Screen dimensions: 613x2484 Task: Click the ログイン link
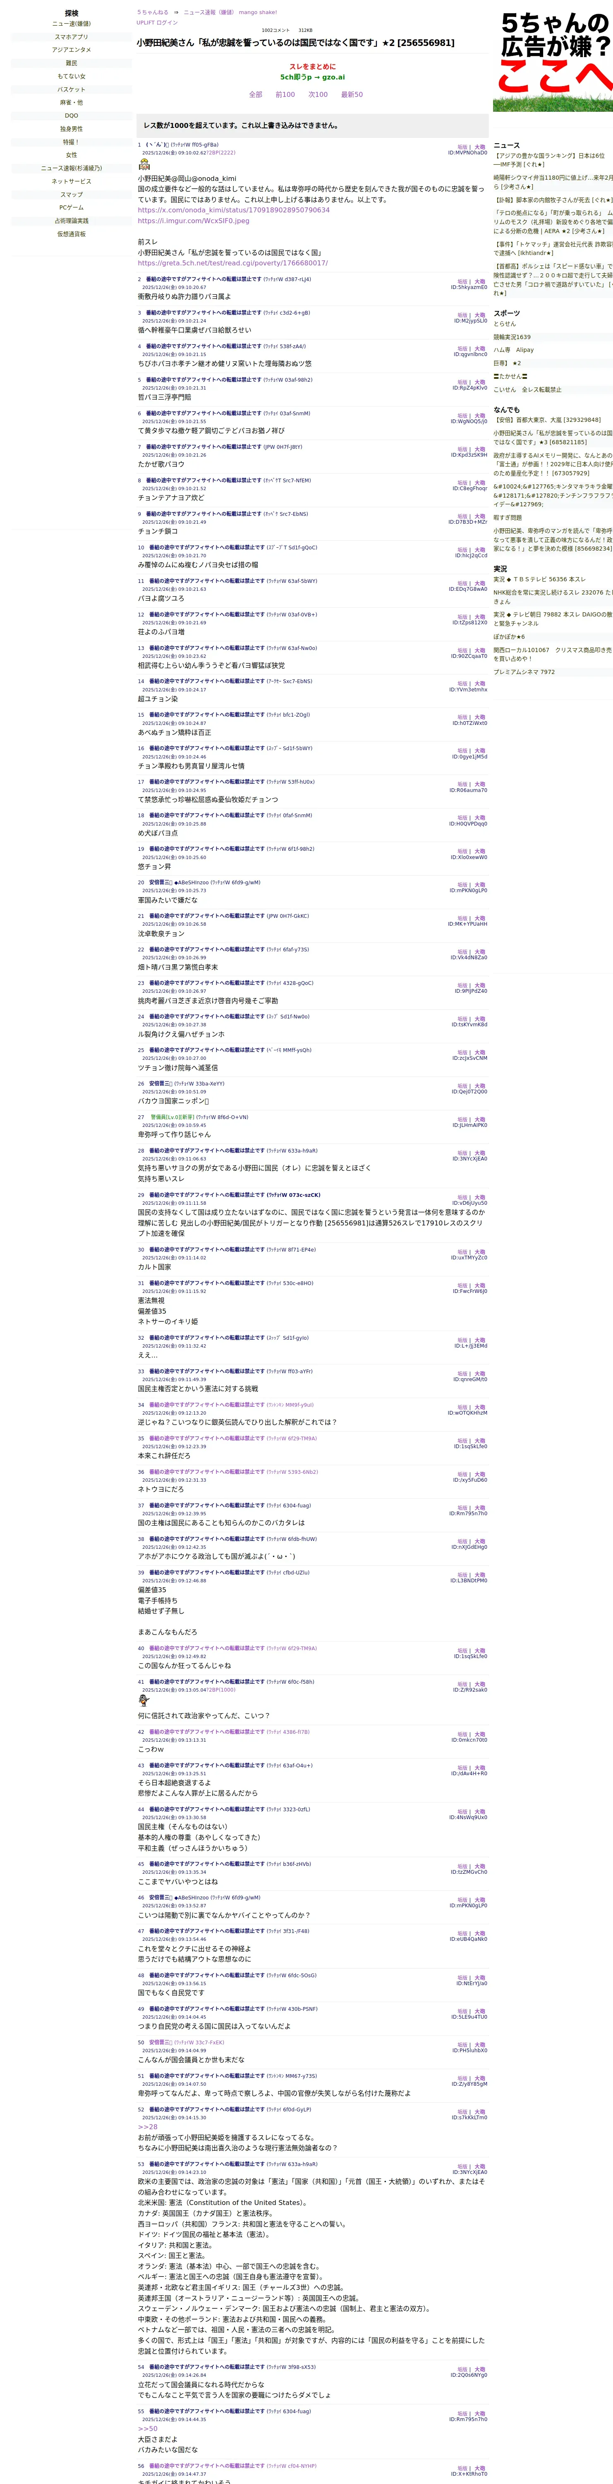pyautogui.click(x=168, y=22)
